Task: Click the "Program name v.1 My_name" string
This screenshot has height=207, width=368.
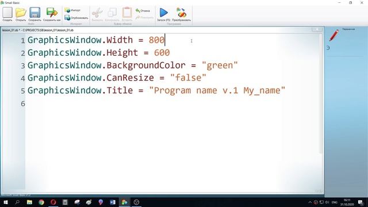Action: tap(217, 90)
